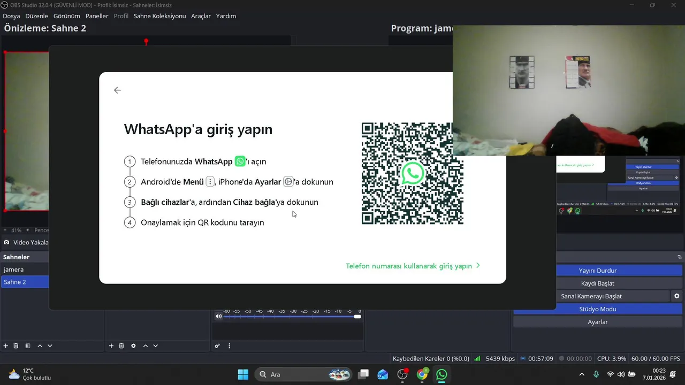Add a new source with plus icon
The width and height of the screenshot is (685, 385).
point(111,346)
